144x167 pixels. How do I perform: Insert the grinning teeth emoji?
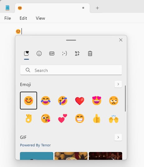click(79, 119)
